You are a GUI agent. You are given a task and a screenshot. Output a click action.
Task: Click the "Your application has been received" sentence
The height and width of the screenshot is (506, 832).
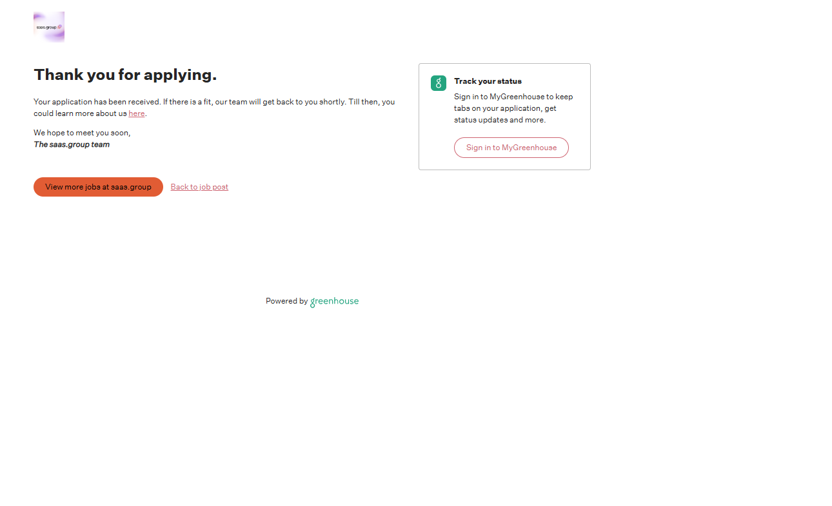(97, 102)
